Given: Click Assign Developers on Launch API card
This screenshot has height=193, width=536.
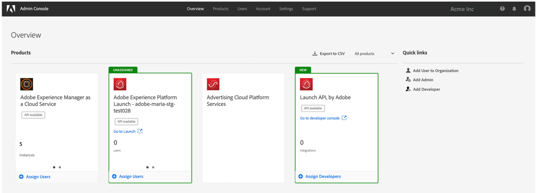Looking at the screenshot, I should click(323, 176).
